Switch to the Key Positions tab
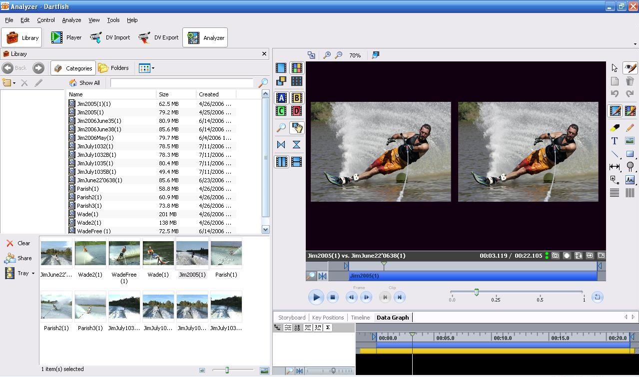This screenshot has width=639, height=377. click(x=328, y=318)
